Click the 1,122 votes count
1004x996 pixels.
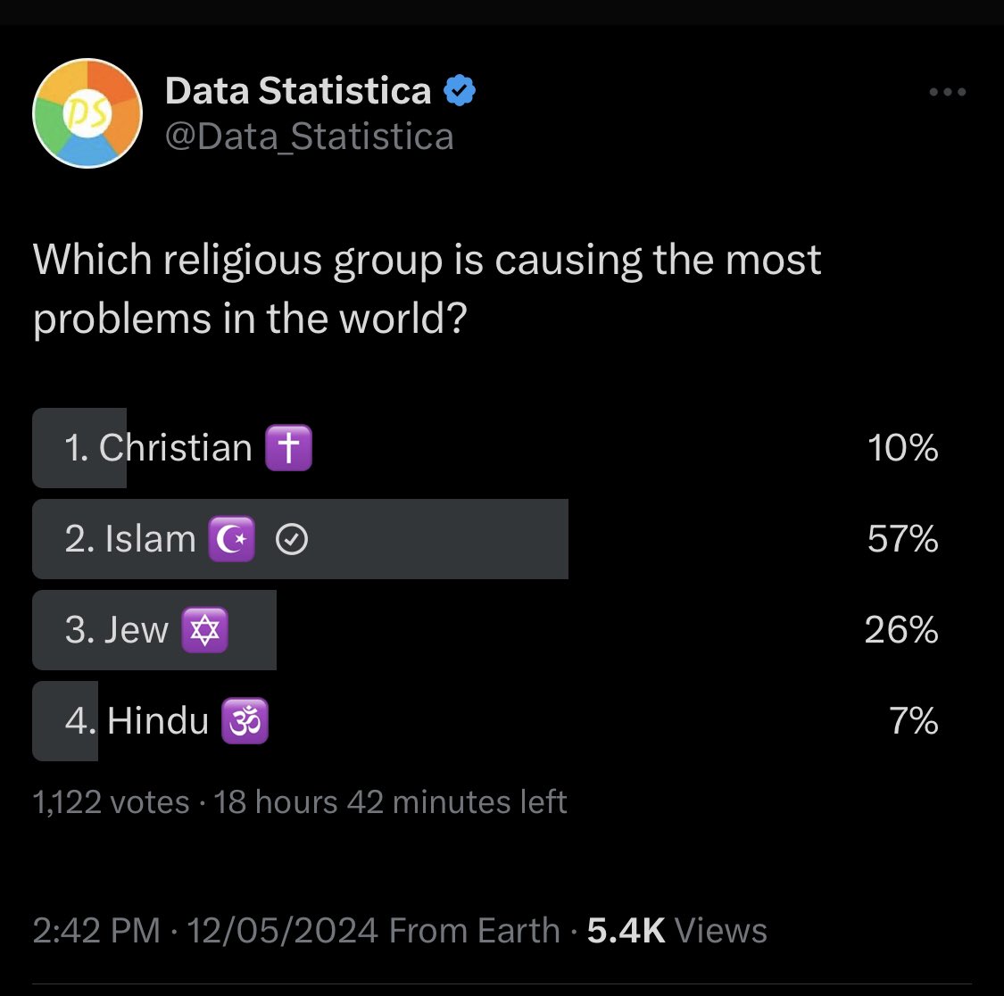pos(112,802)
